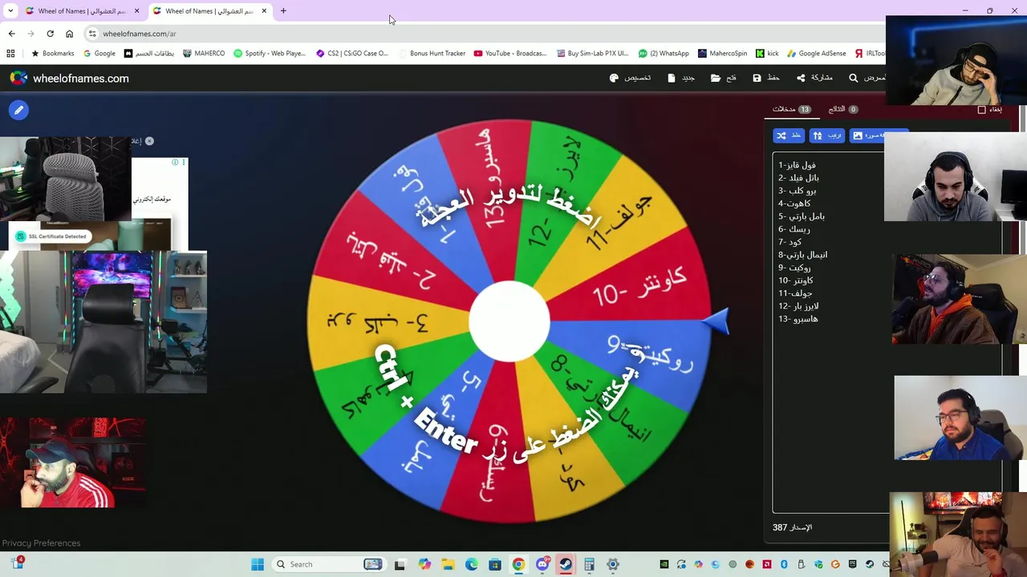This screenshot has width=1027, height=577.
Task: Click entry line '5- بامل بارتي'
Action: pos(801,216)
